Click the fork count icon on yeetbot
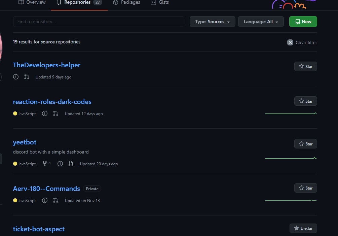 44,164
